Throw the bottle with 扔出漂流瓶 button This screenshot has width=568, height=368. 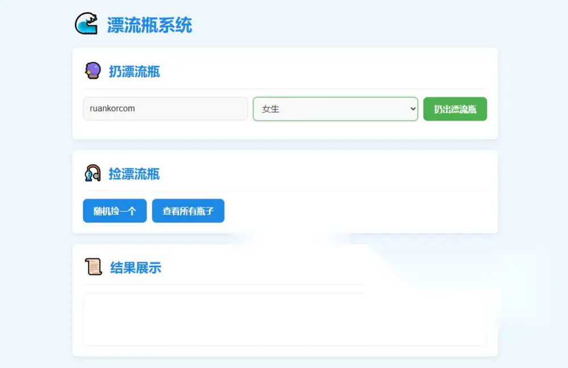[455, 109]
